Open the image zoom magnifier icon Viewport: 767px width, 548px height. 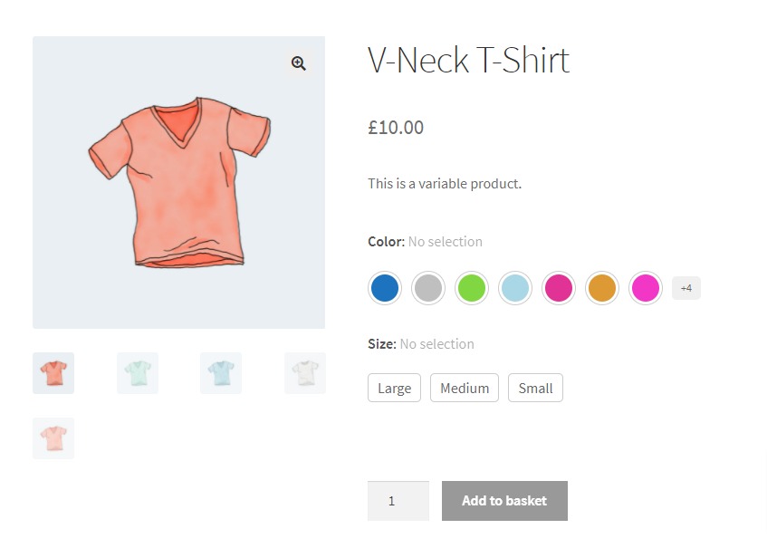point(298,62)
